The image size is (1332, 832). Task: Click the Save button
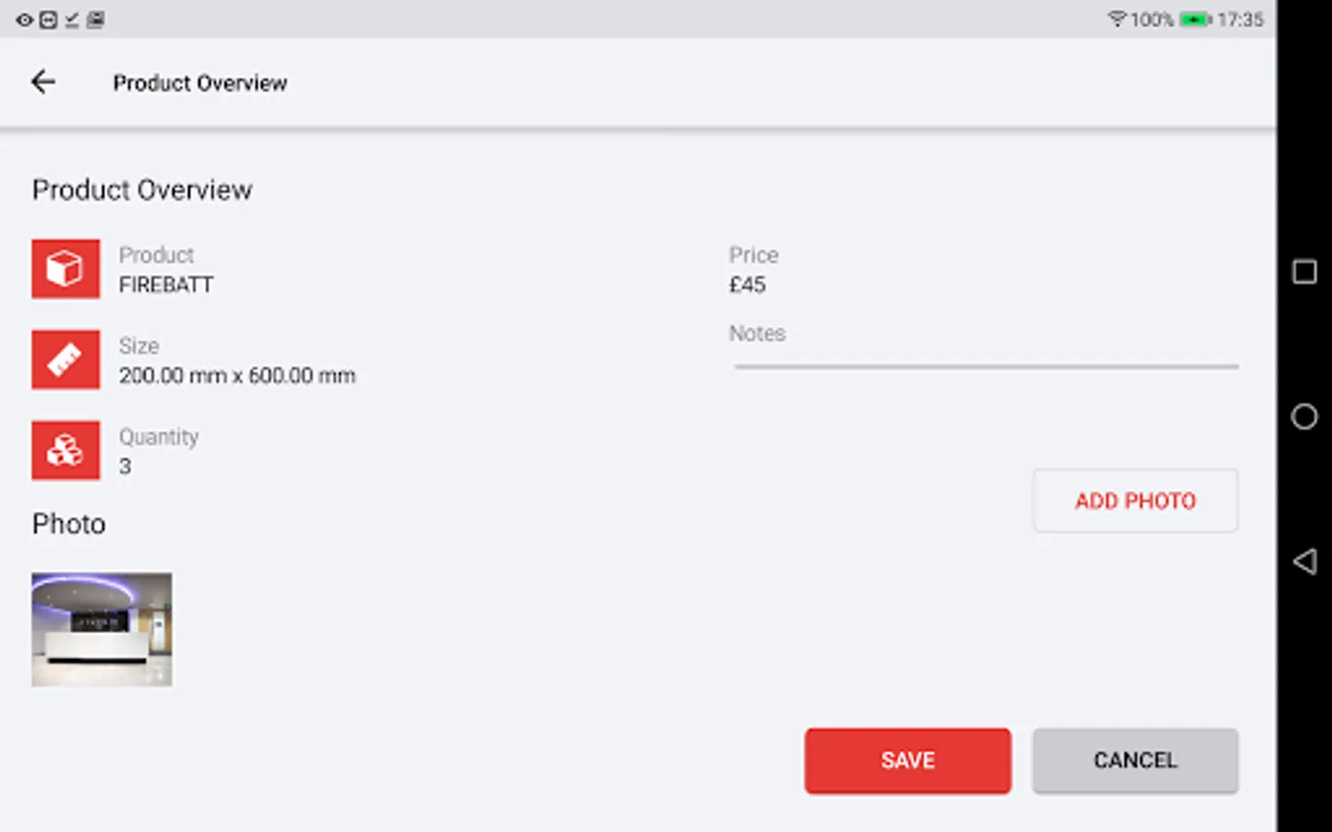[907, 760]
